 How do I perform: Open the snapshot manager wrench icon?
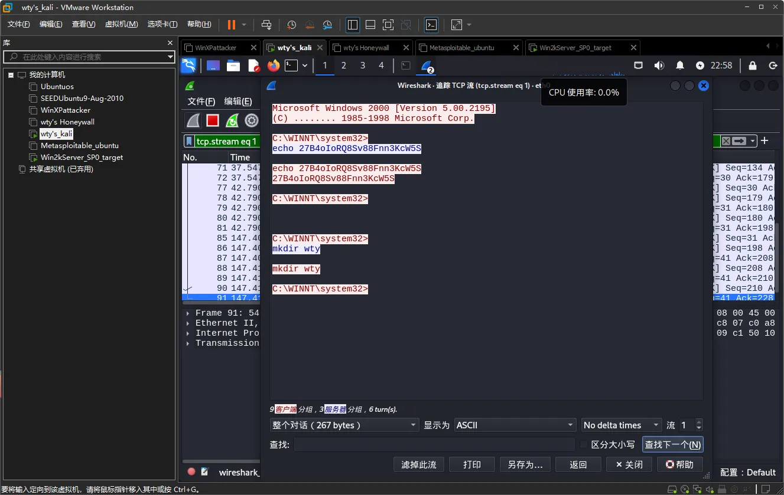coord(328,25)
